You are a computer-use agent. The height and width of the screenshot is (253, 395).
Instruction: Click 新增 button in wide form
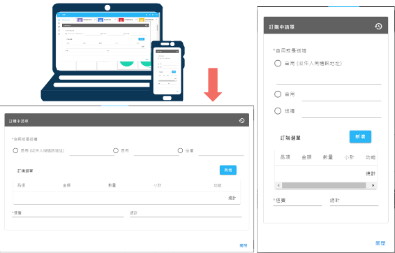[228, 170]
